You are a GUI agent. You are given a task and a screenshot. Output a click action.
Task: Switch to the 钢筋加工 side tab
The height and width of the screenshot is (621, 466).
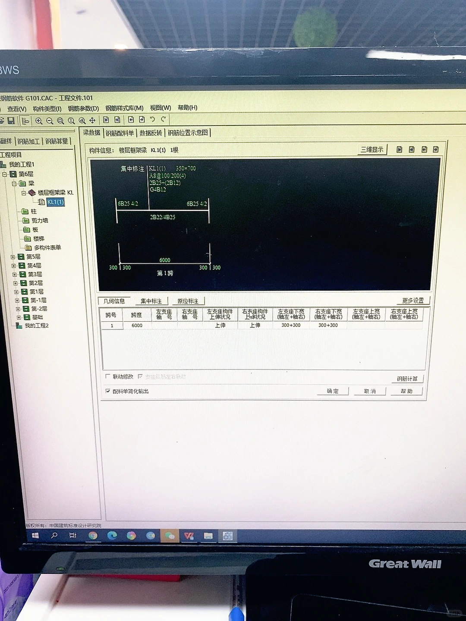click(x=28, y=141)
